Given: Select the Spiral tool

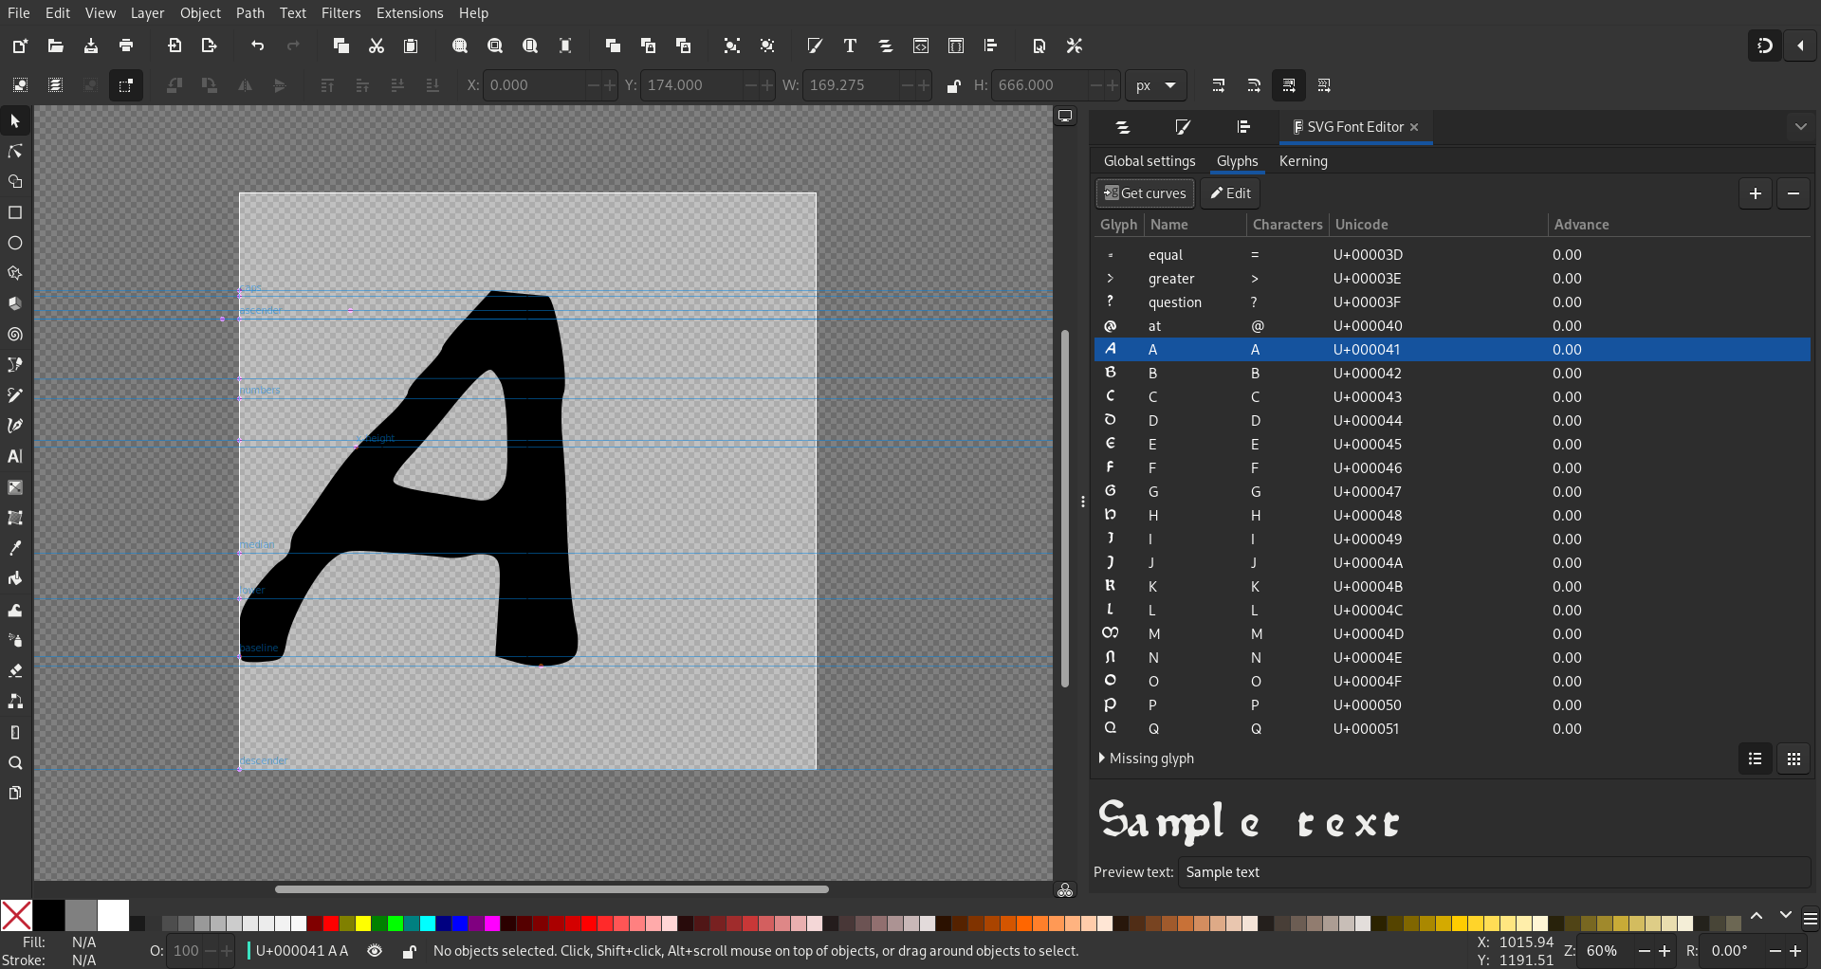Looking at the screenshot, I should 15,335.
